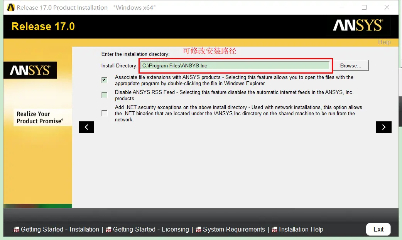The image size is (402, 240).
Task: Open the Help link
Action: pyautogui.click(x=384, y=42)
